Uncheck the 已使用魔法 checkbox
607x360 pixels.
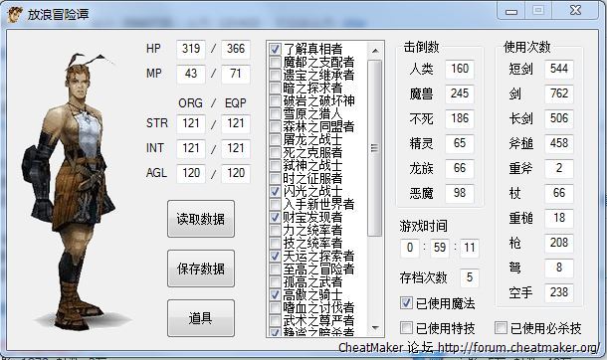point(406,302)
